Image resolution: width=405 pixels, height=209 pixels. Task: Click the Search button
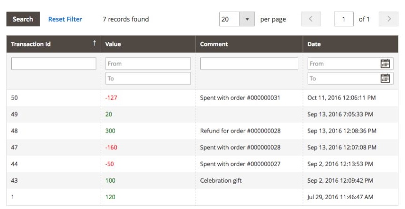(x=23, y=19)
